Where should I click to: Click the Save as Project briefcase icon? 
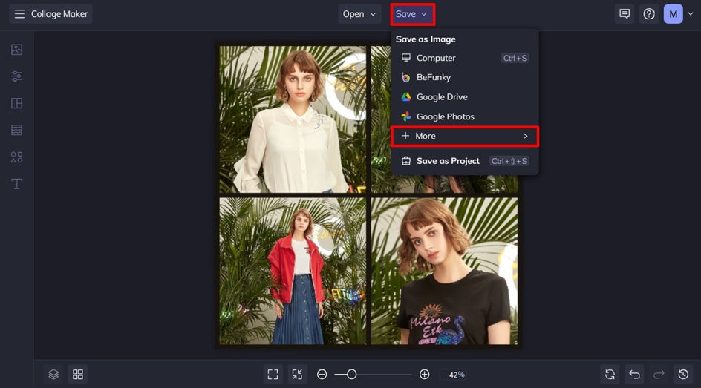click(x=406, y=161)
